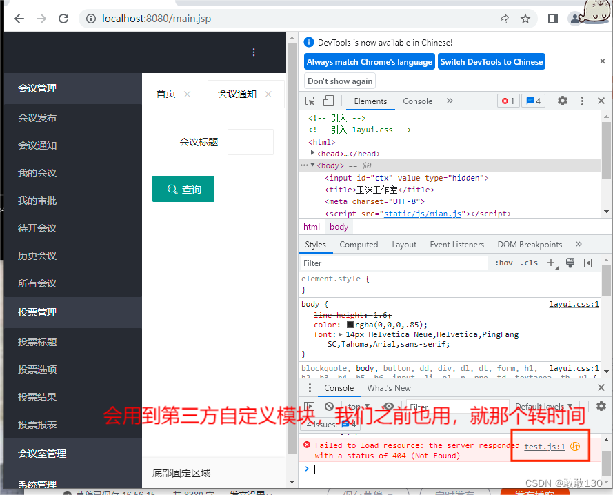Bookmark this page with the star
The image size is (613, 495).
pos(525,19)
